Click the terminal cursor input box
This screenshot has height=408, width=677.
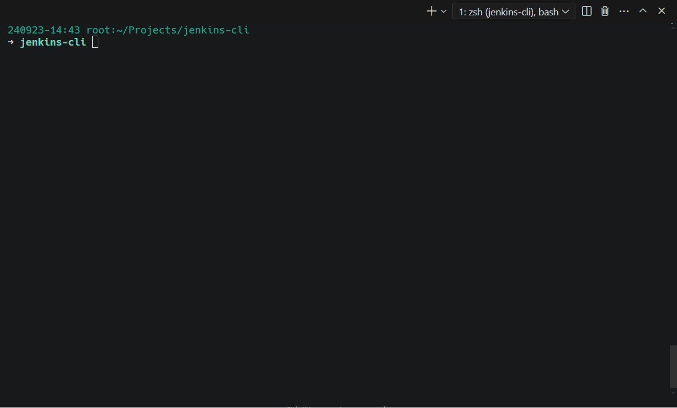[95, 42]
